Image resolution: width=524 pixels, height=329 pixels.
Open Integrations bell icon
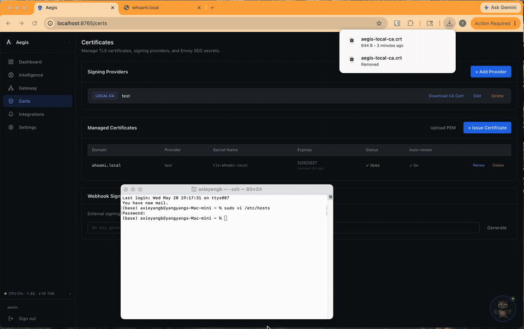pos(11,114)
